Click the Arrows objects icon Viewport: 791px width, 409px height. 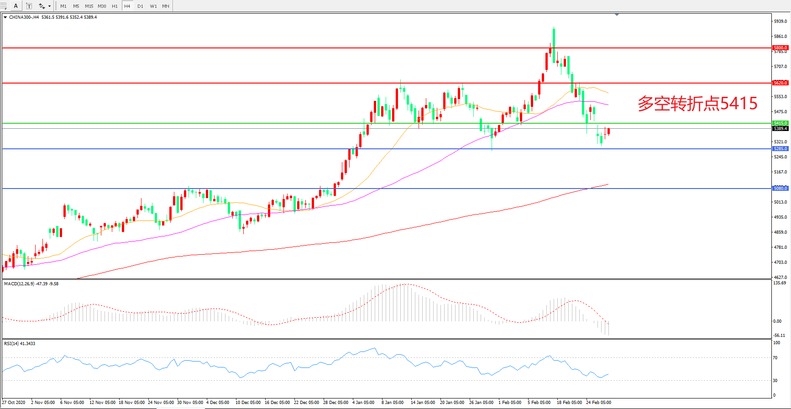coord(42,6)
